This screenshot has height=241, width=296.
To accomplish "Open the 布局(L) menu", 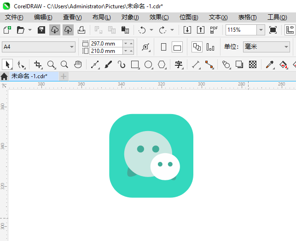I will (x=101, y=17).
